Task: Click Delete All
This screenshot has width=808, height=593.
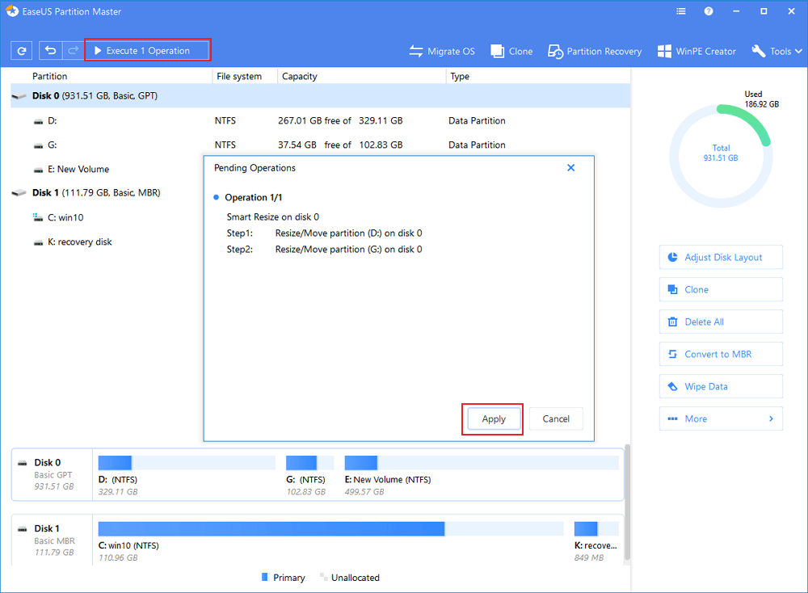Action: click(x=721, y=322)
